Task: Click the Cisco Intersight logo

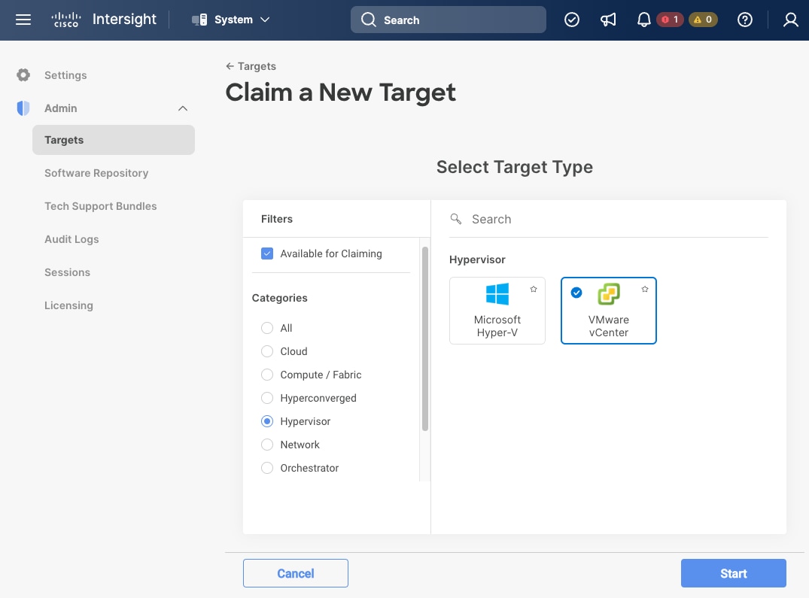Action: pos(104,20)
